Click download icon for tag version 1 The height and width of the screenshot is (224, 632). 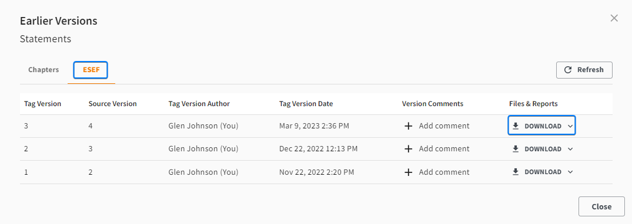(516, 172)
